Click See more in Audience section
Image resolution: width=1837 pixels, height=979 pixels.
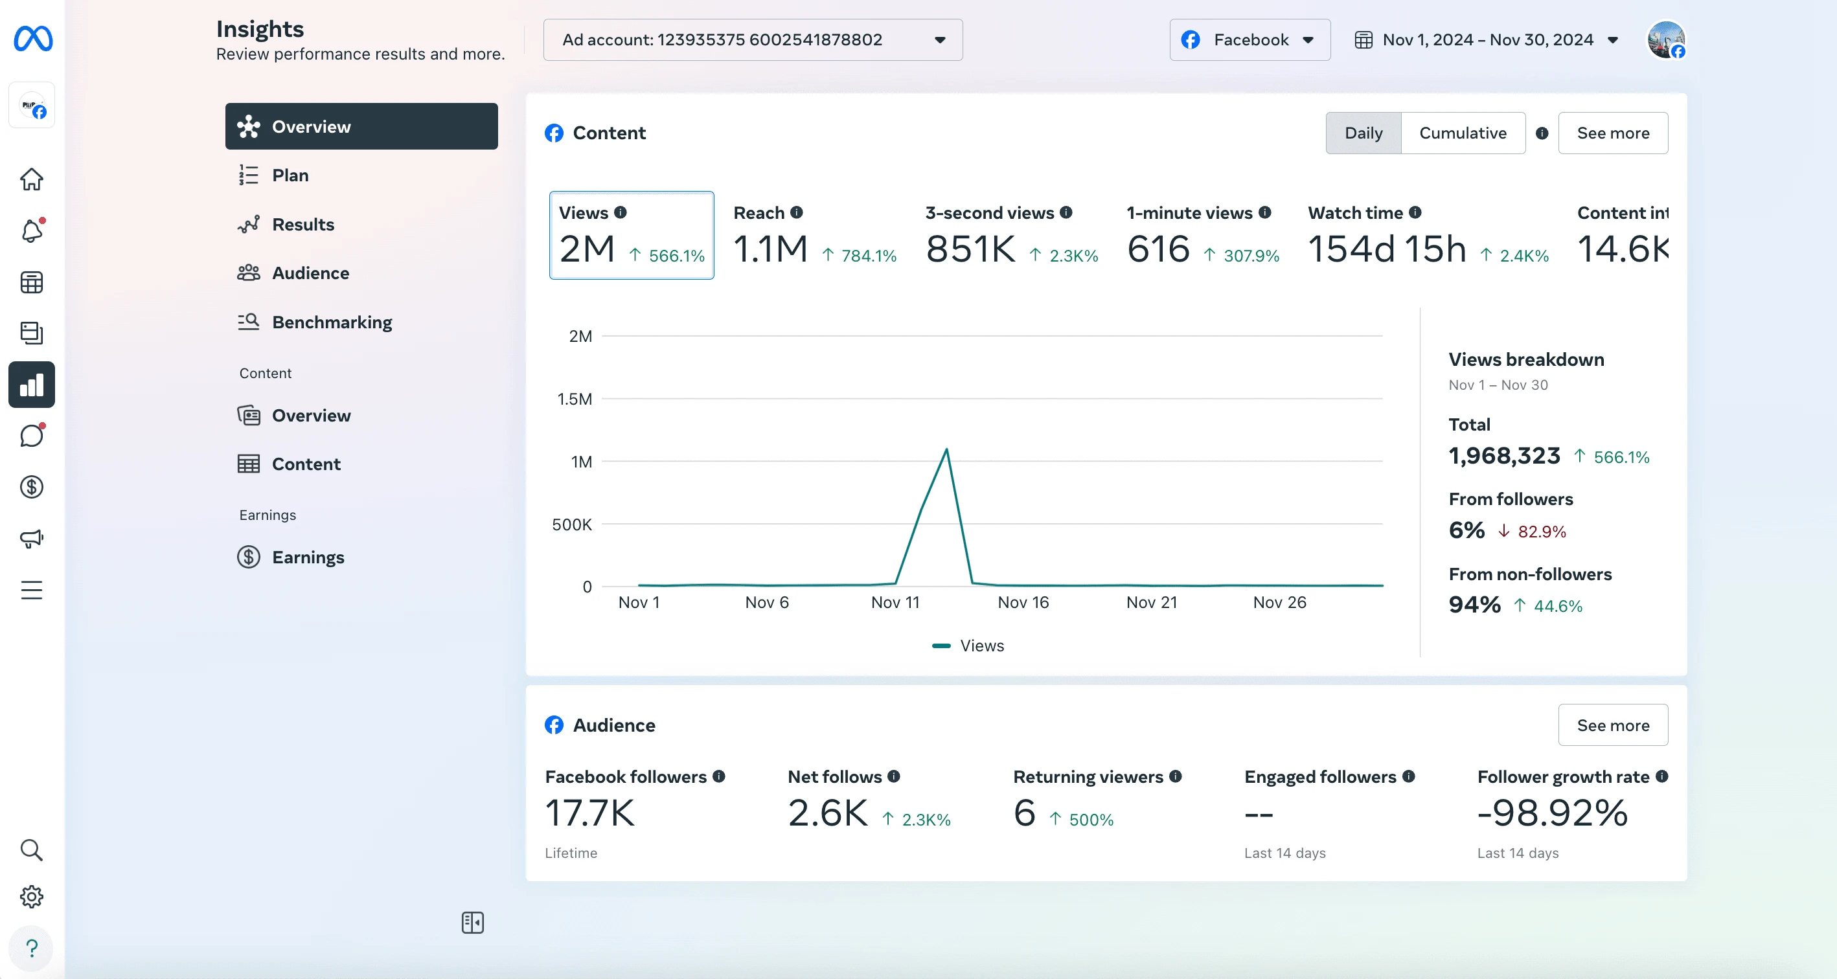[x=1612, y=725]
